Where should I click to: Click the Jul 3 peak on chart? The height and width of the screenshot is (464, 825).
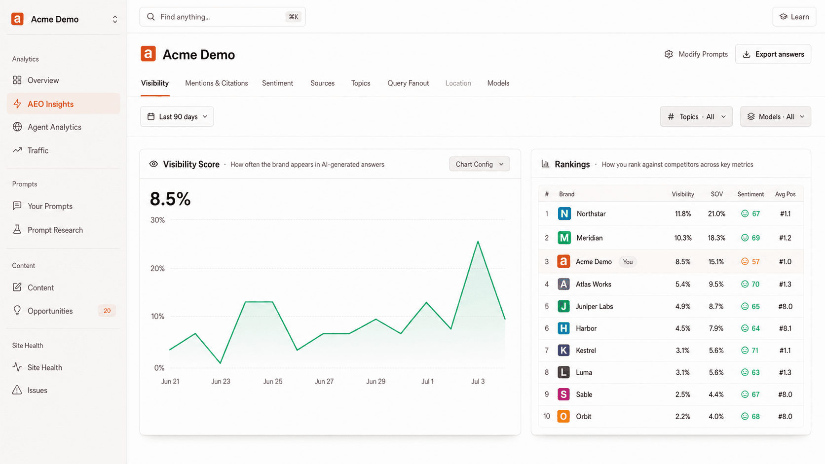(478, 242)
